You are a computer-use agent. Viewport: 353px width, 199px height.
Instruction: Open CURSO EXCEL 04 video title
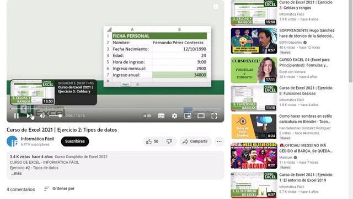[x=304, y=62]
